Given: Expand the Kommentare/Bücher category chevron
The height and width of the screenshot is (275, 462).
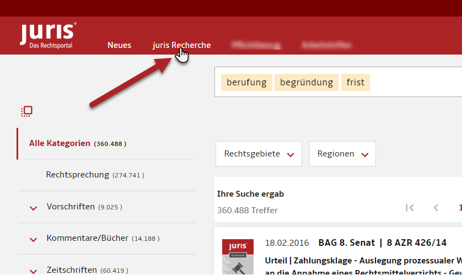Looking at the screenshot, I should tap(34, 239).
